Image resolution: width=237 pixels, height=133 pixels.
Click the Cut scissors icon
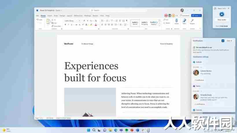click(52, 20)
